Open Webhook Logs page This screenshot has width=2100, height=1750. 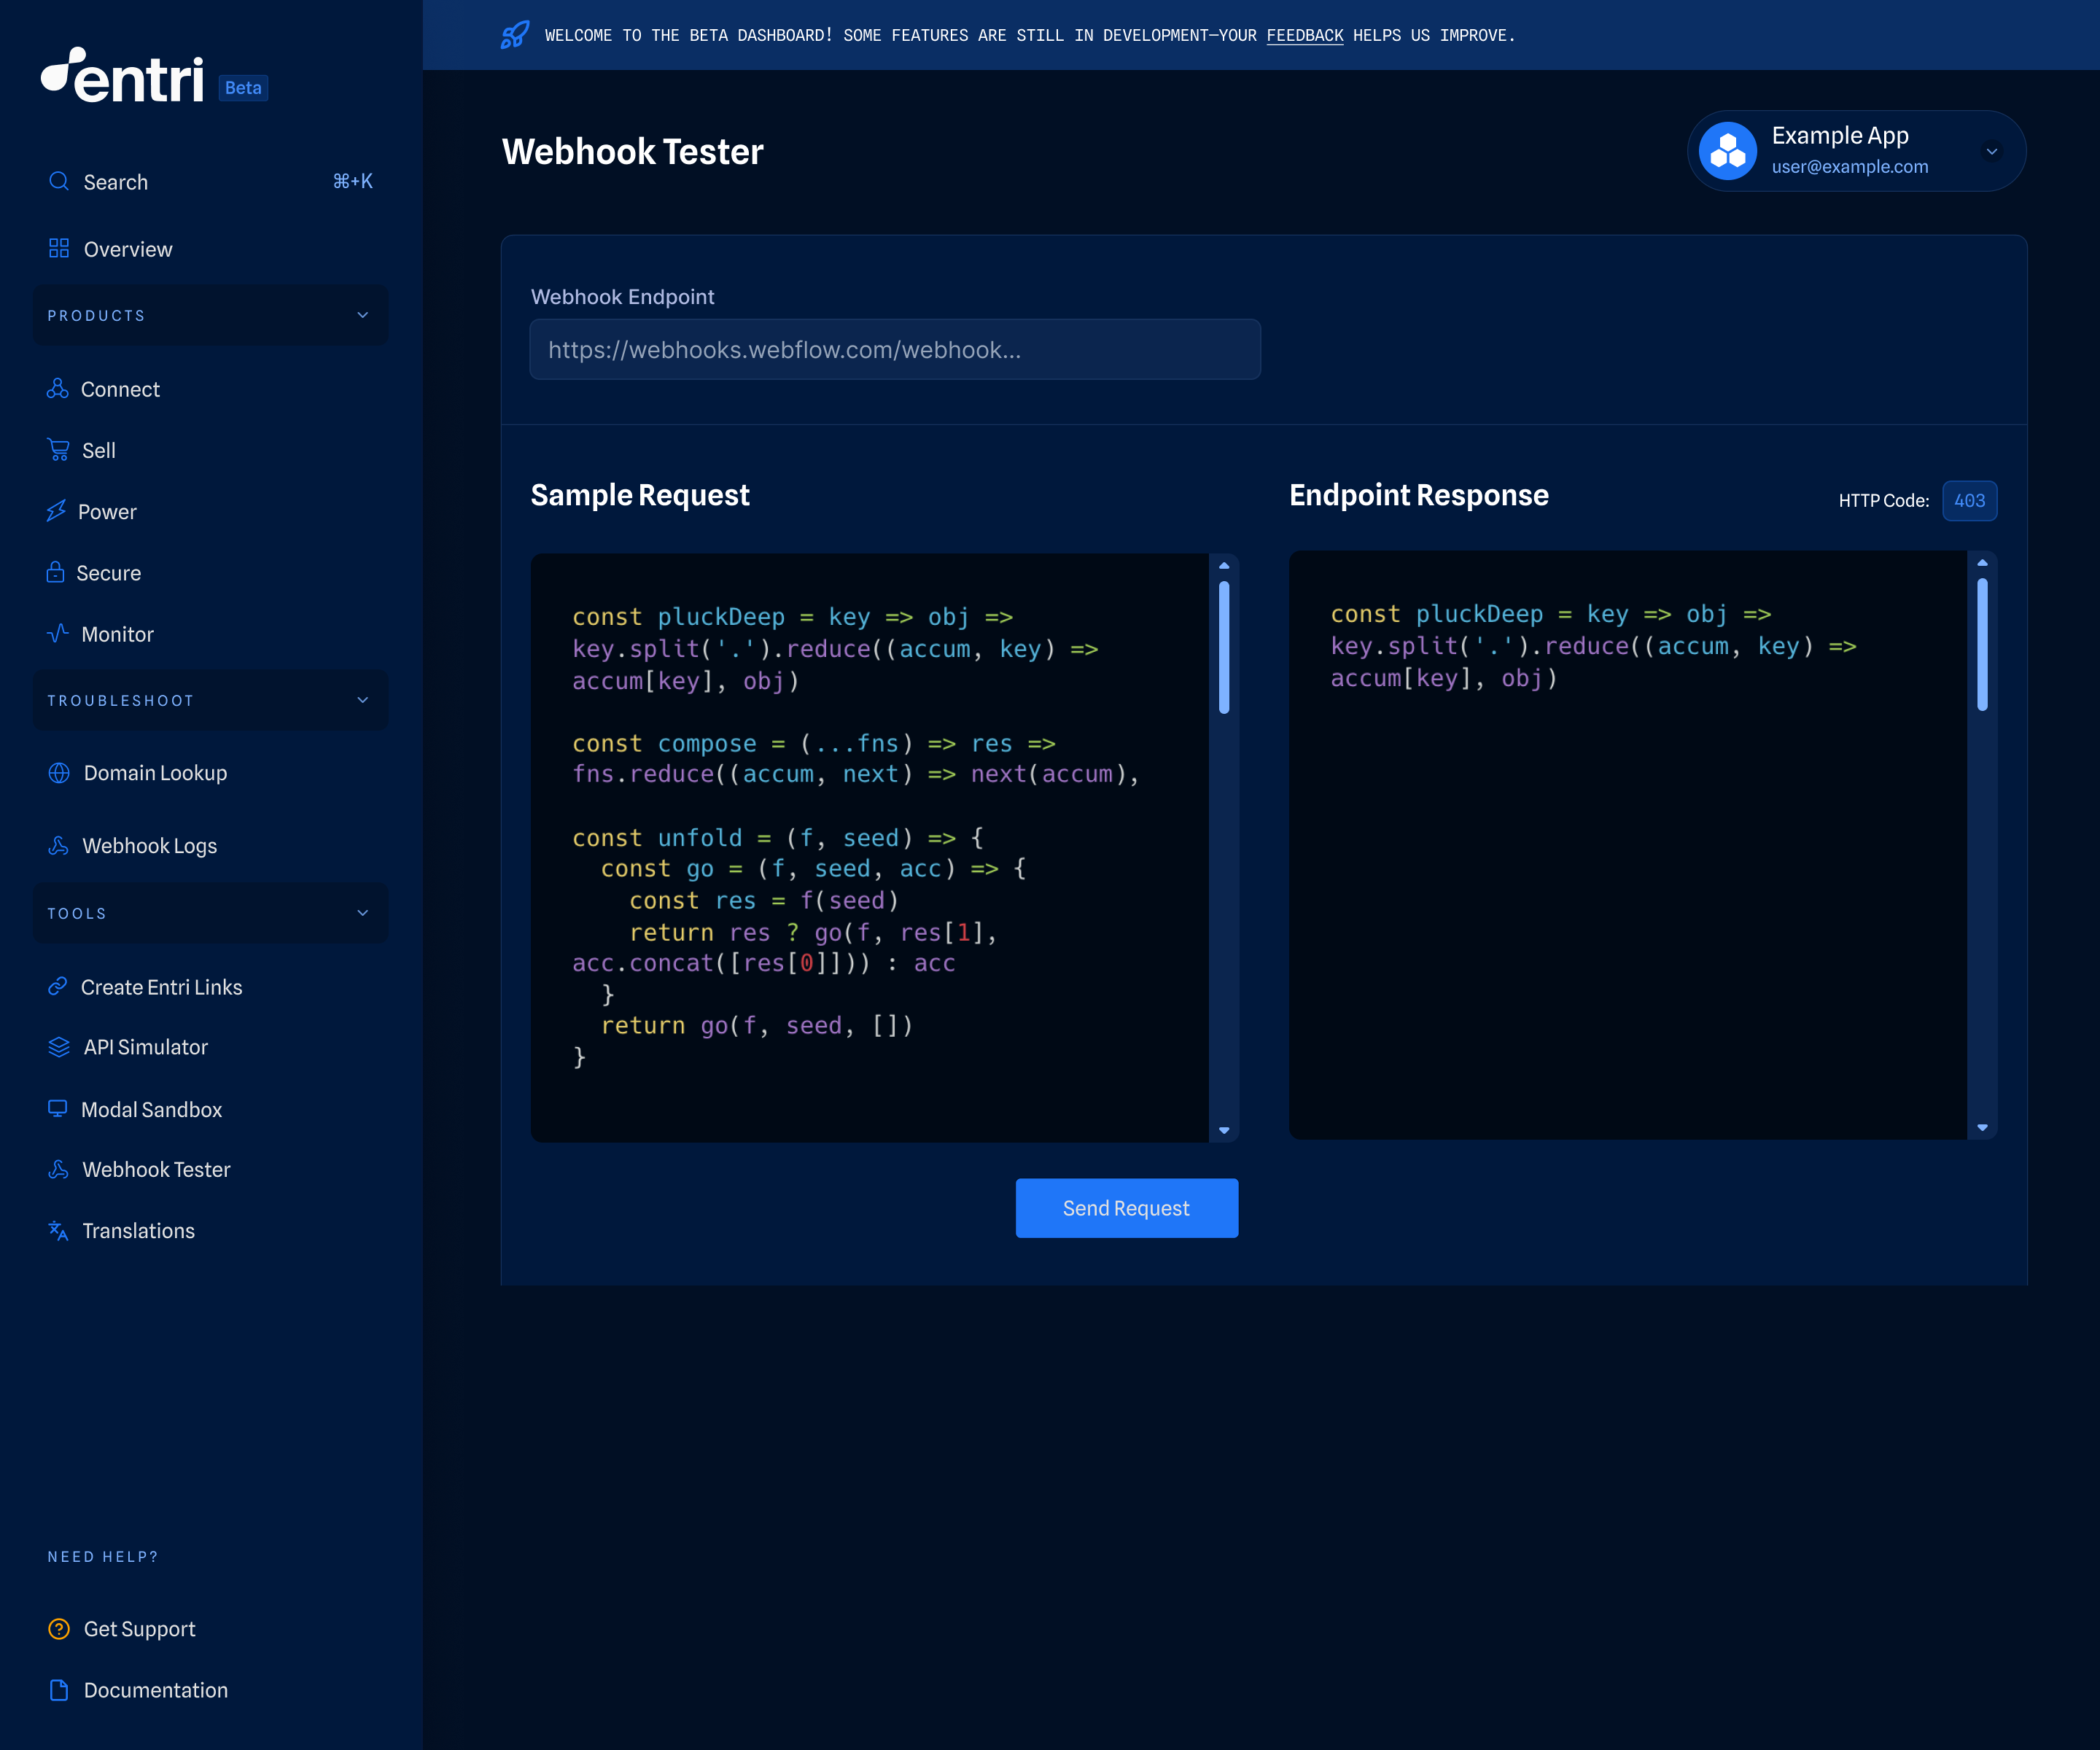click(149, 846)
